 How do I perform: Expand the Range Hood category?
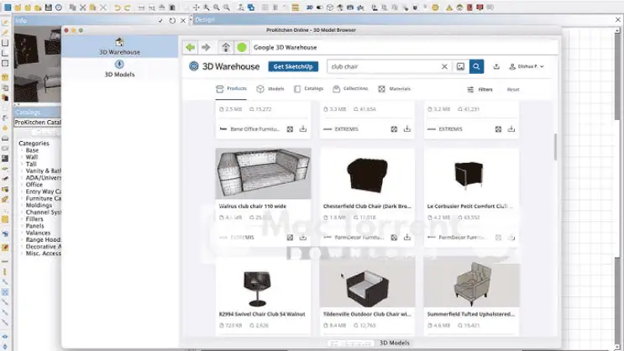click(x=22, y=239)
